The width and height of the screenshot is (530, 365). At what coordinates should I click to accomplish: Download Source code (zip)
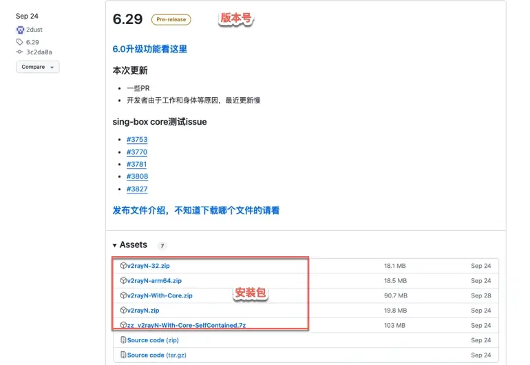click(153, 340)
